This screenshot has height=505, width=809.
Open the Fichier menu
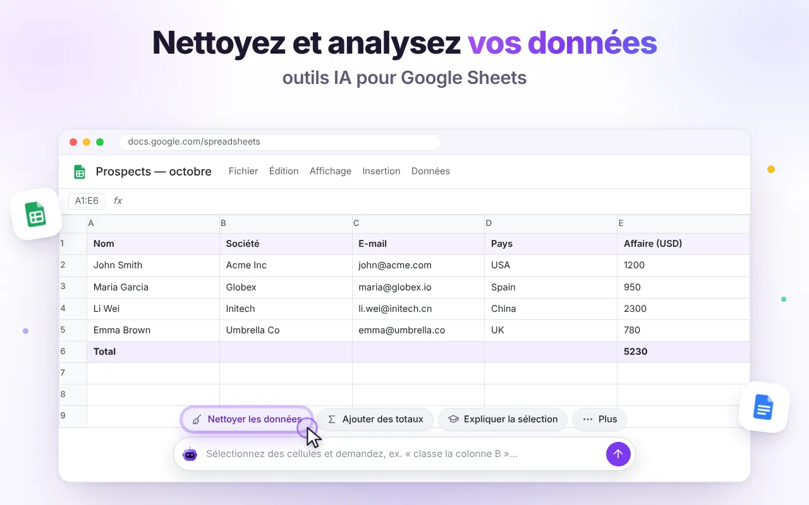click(x=243, y=171)
